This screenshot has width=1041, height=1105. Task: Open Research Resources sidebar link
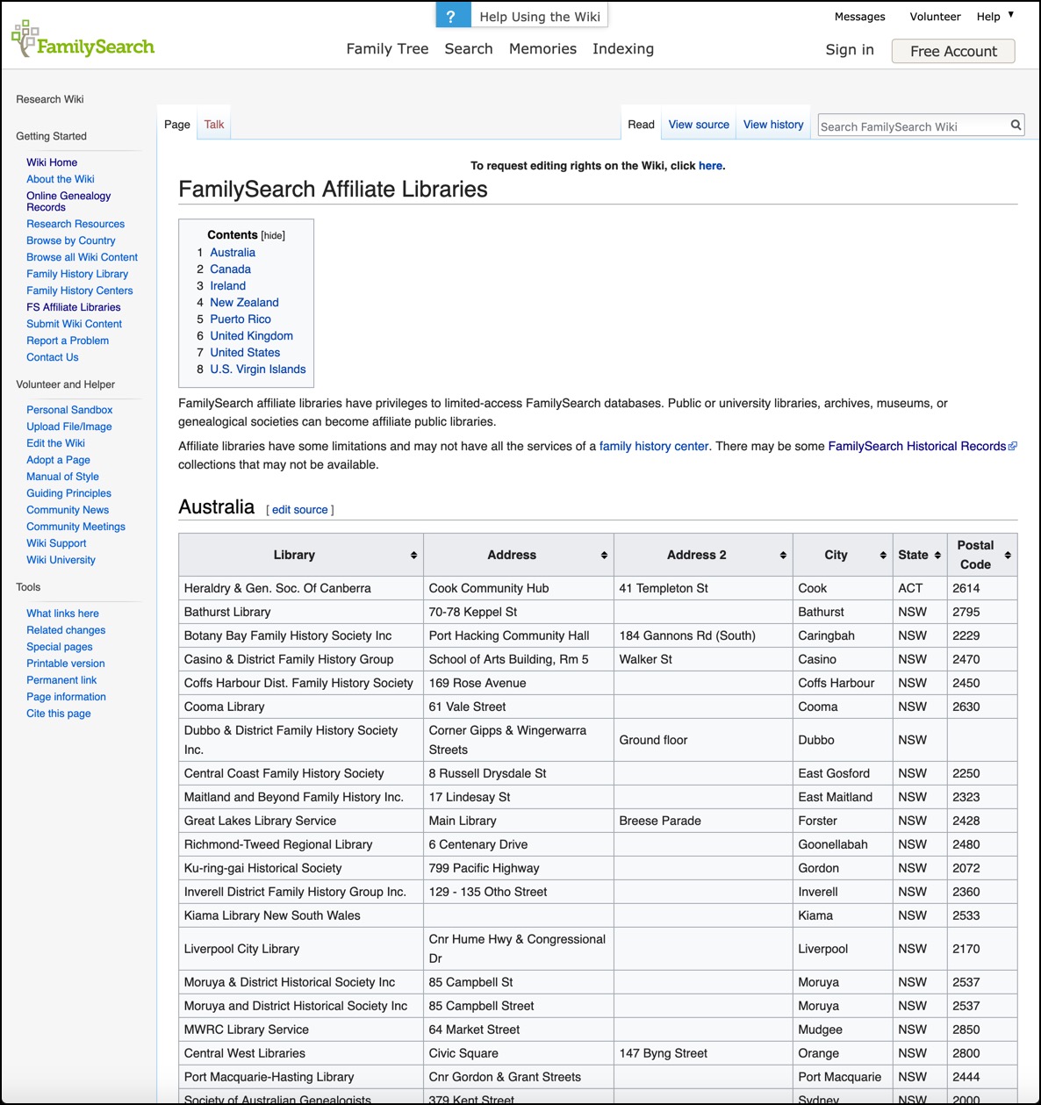(x=75, y=224)
